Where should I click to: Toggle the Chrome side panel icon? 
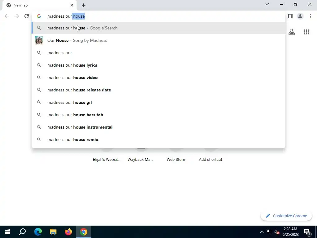pyautogui.click(x=290, y=16)
